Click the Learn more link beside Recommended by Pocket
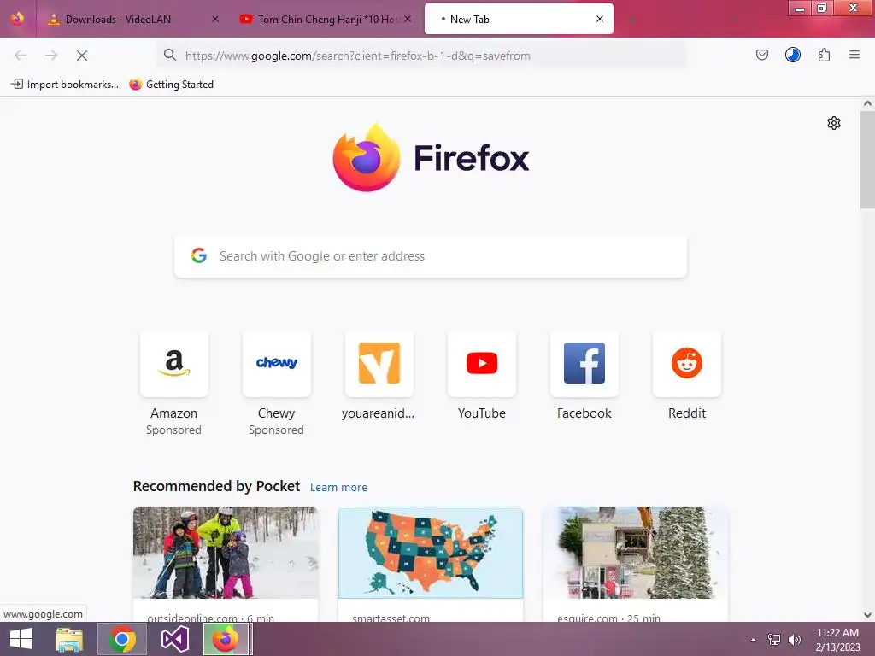 point(338,488)
